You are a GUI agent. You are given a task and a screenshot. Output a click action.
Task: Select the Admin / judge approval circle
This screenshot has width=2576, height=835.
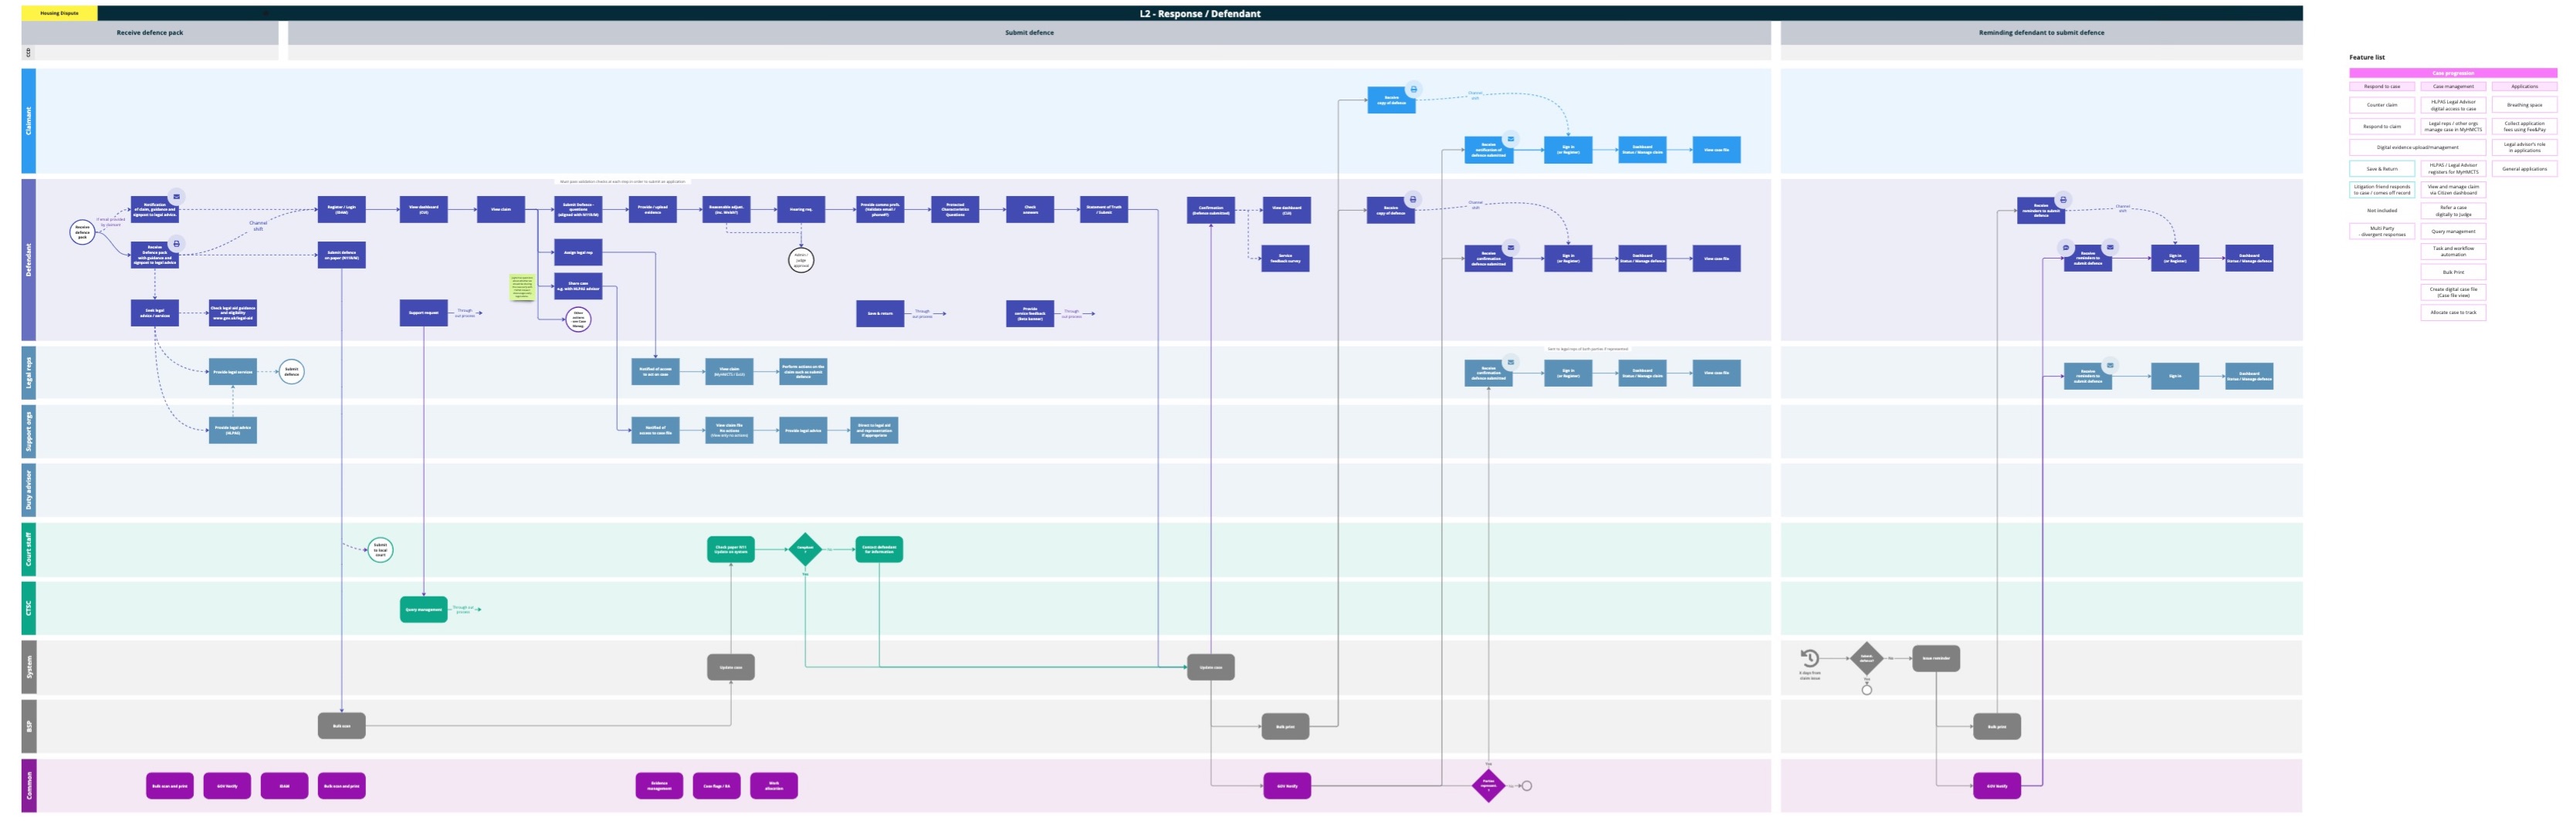click(801, 260)
